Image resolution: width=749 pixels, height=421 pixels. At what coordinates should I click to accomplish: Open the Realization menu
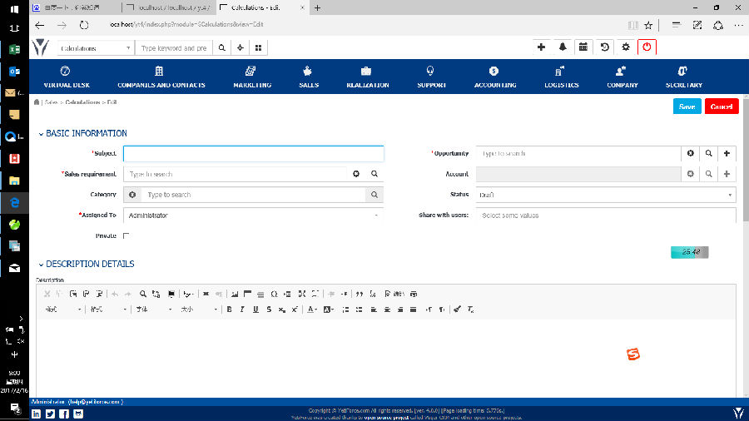[x=367, y=77]
